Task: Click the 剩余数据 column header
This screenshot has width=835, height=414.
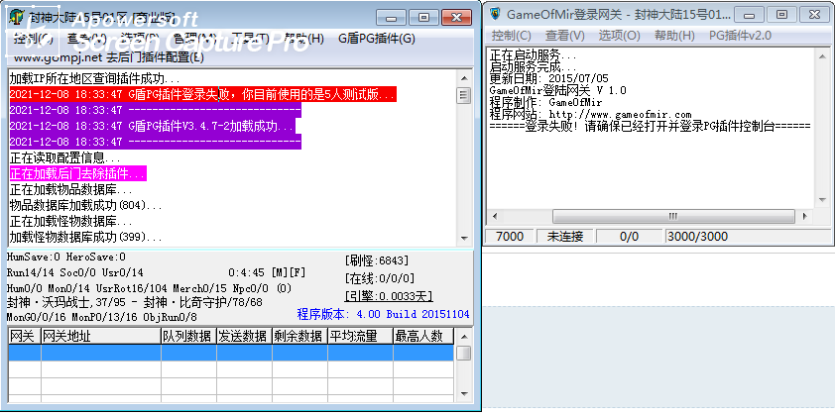Action: 299,337
